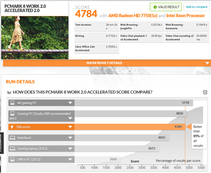Expand the Notebook dropdown arrow

pyautogui.click(x=70, y=138)
